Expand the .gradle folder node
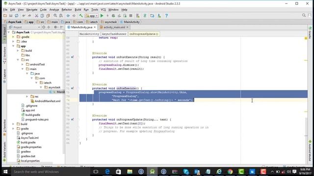Screen dimensions: 314x176 pyautogui.click(x=13, y=37)
